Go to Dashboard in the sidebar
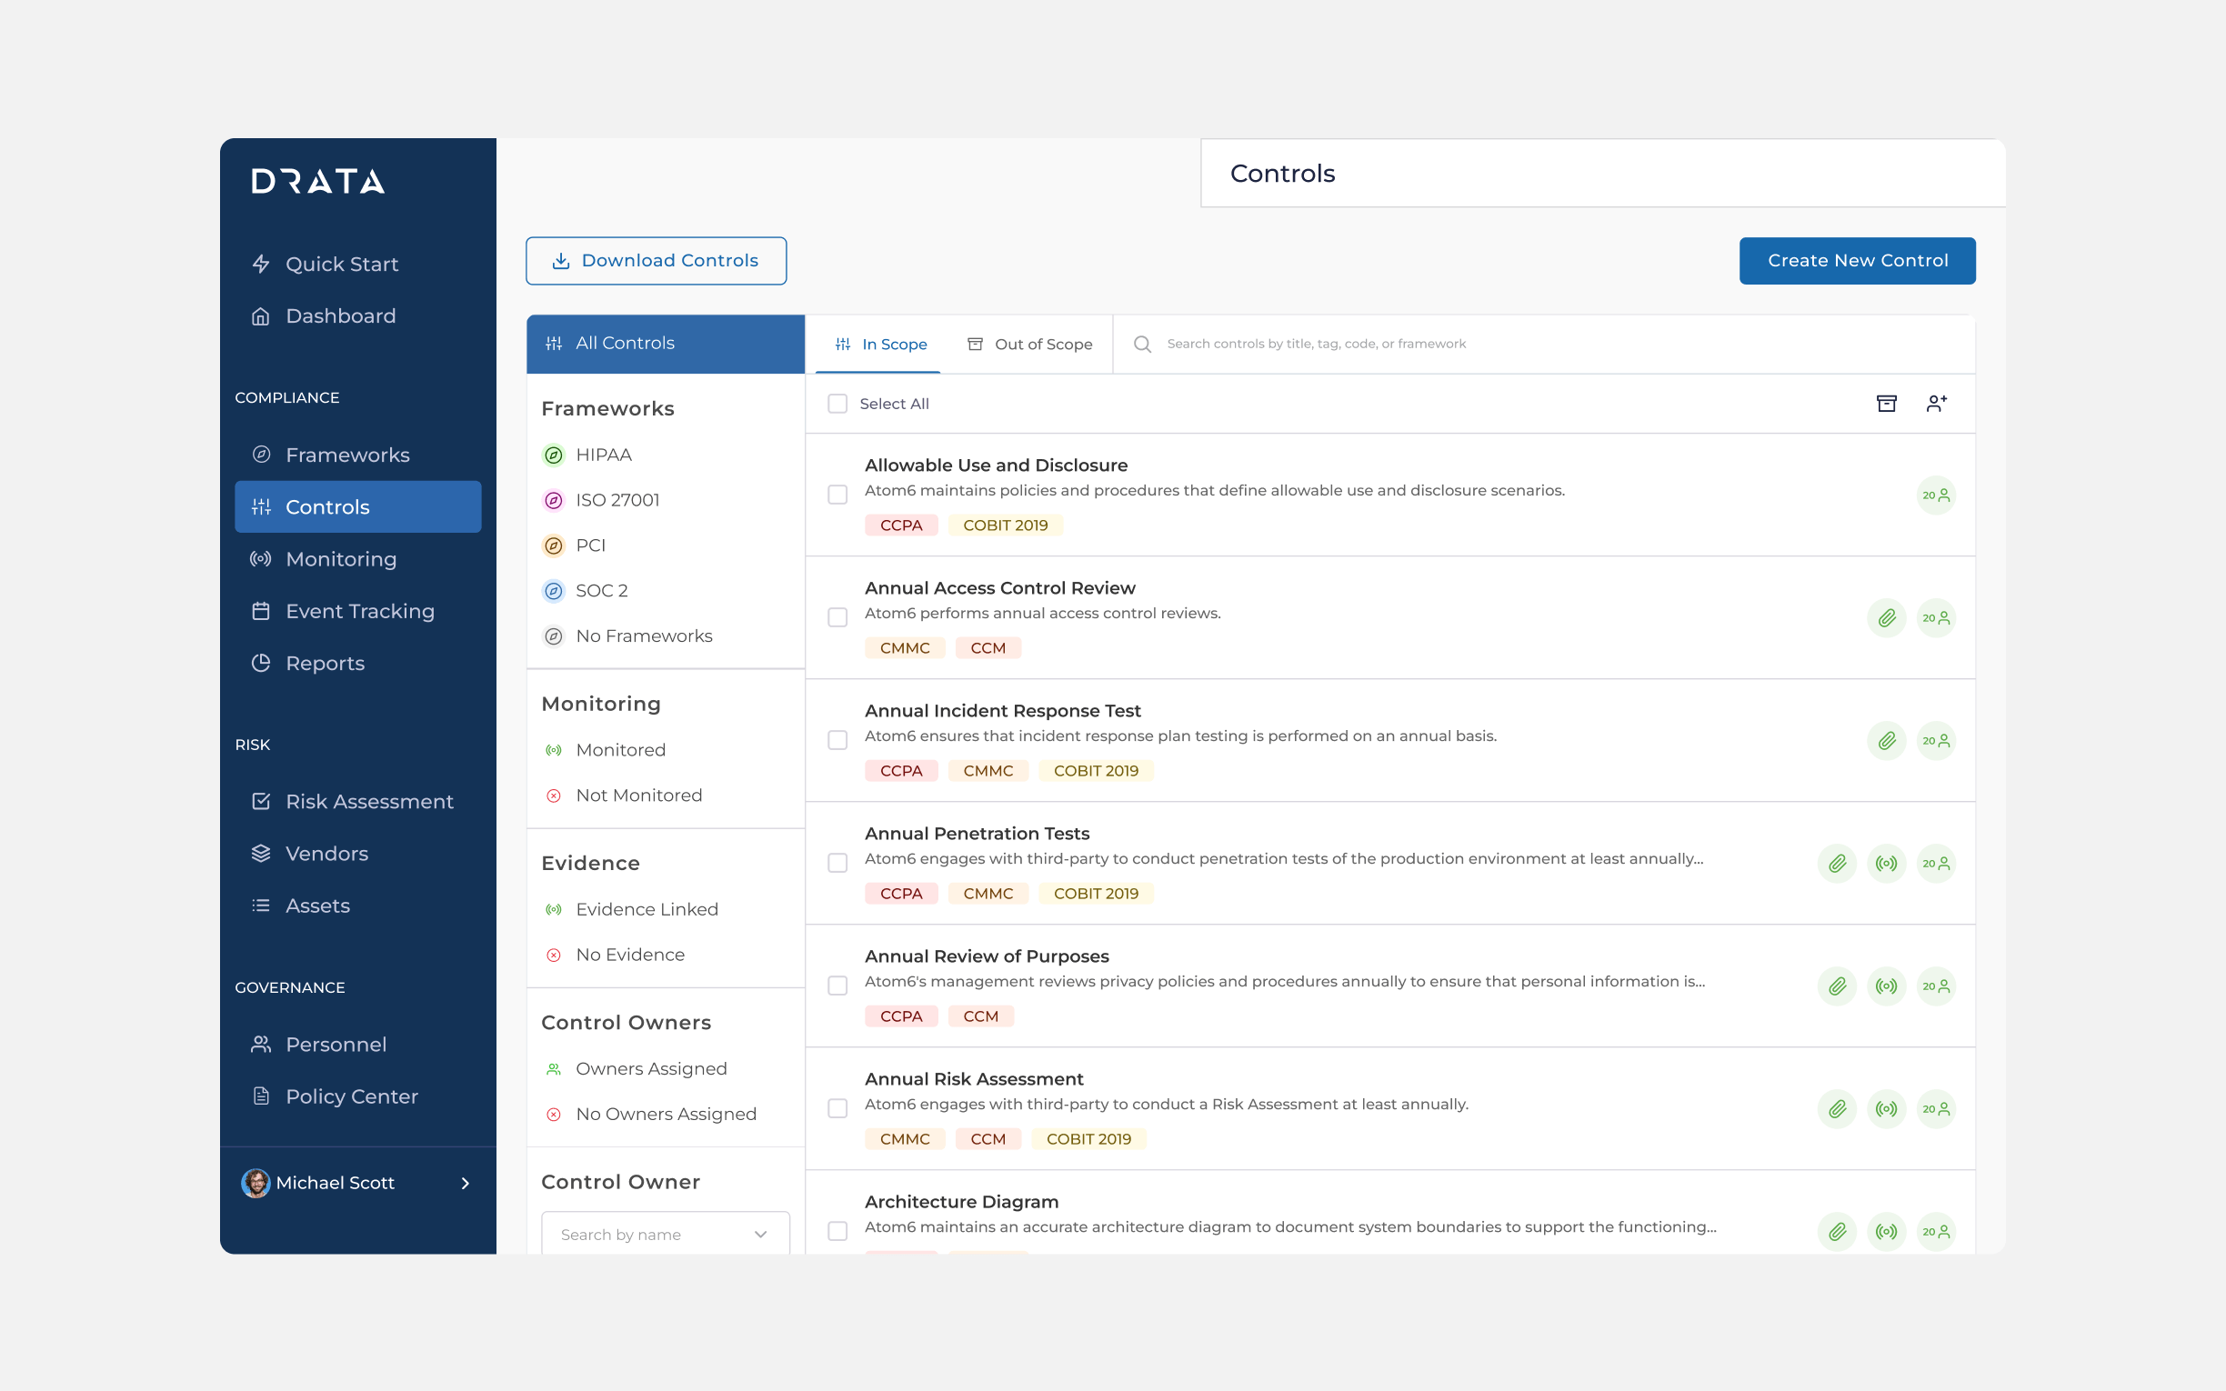The image size is (2226, 1391). 358,315
